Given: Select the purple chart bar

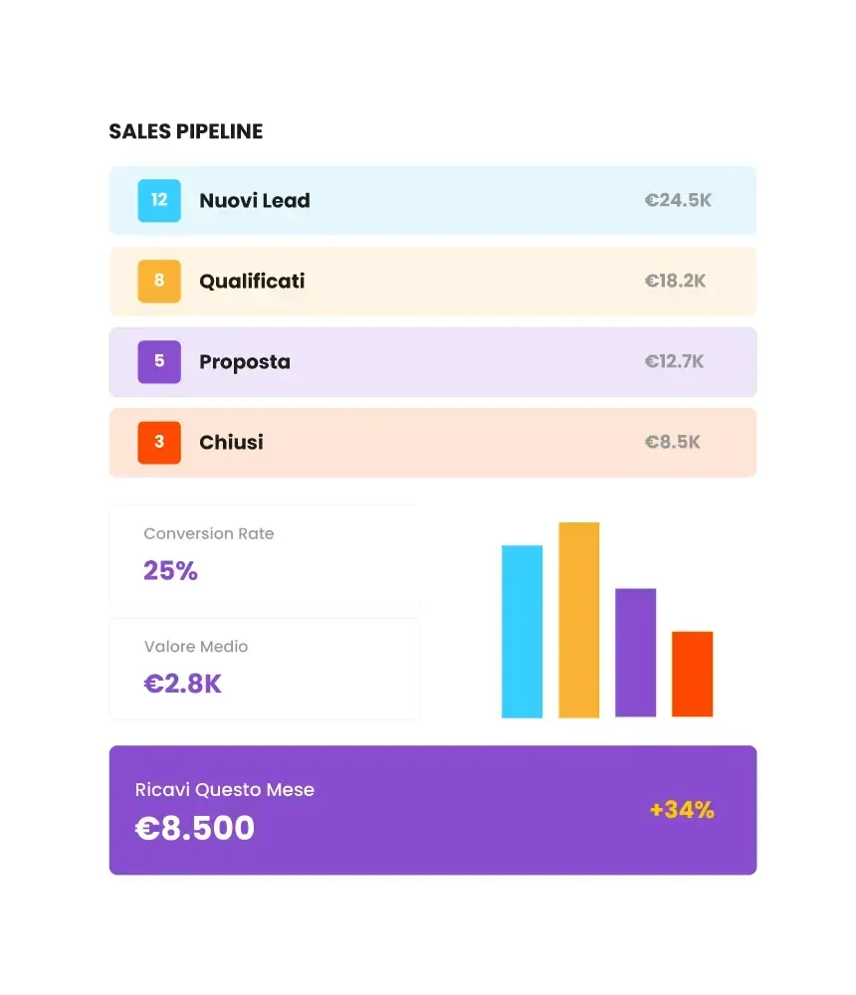Looking at the screenshot, I should click(635, 653).
